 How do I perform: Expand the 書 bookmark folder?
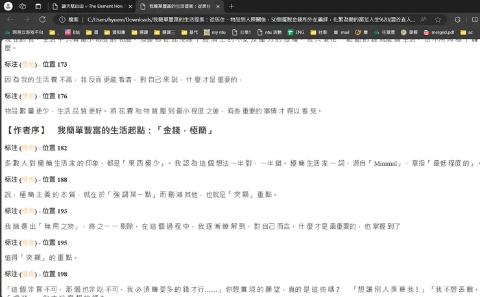tap(92, 32)
